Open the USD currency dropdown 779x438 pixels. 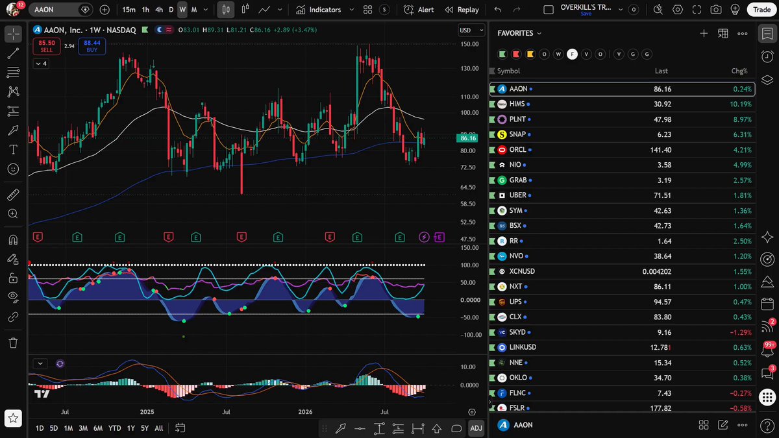tap(472, 30)
